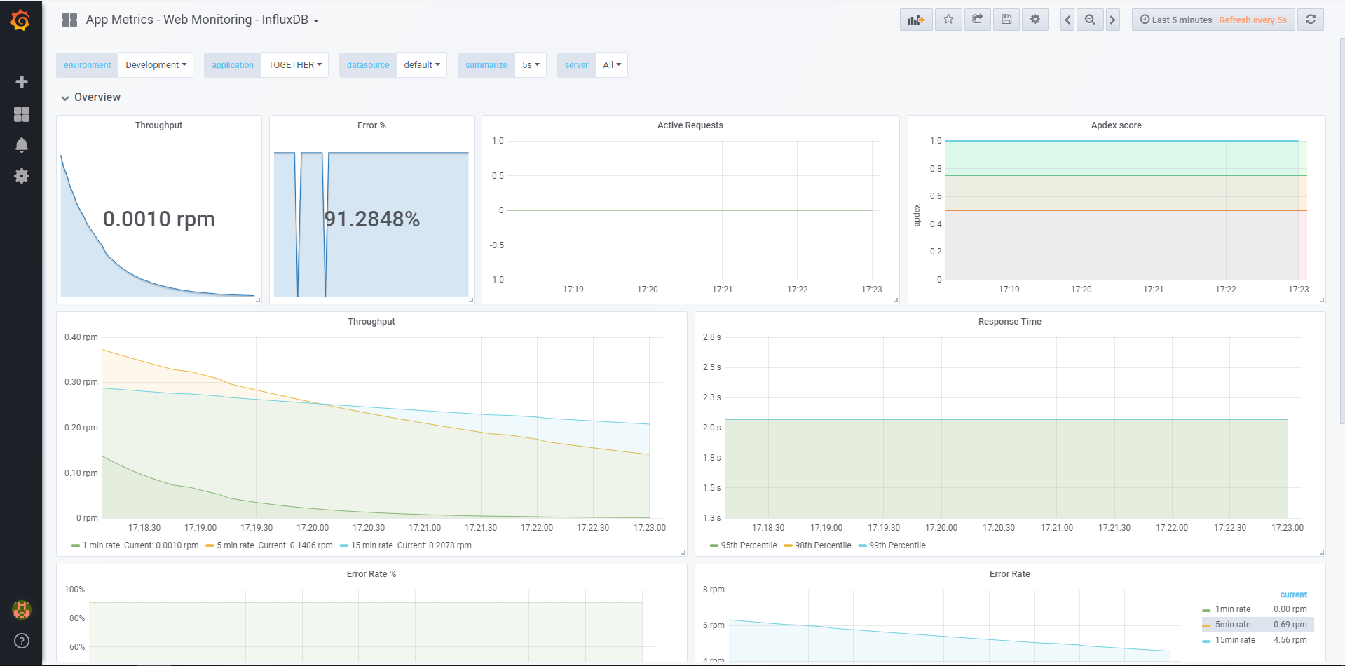This screenshot has width=1345, height=666.
Task: Open the summarize 5s dropdown
Action: point(531,65)
